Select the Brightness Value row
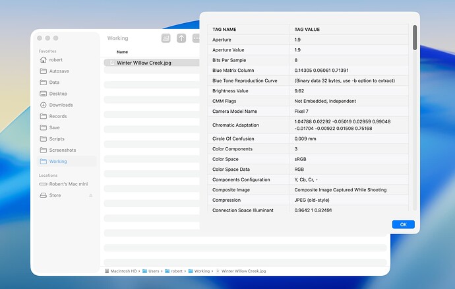This screenshot has width=455, height=289. [x=308, y=91]
